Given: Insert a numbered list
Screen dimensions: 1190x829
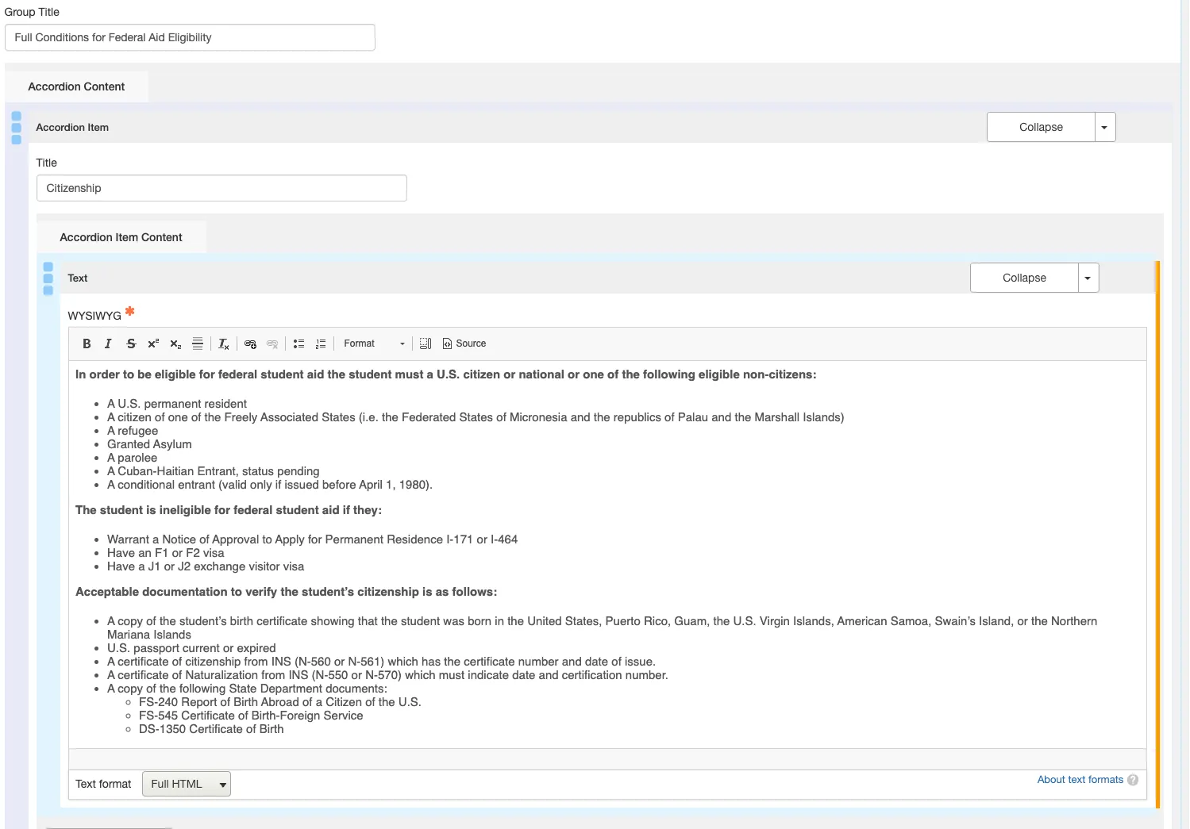Looking at the screenshot, I should [321, 343].
